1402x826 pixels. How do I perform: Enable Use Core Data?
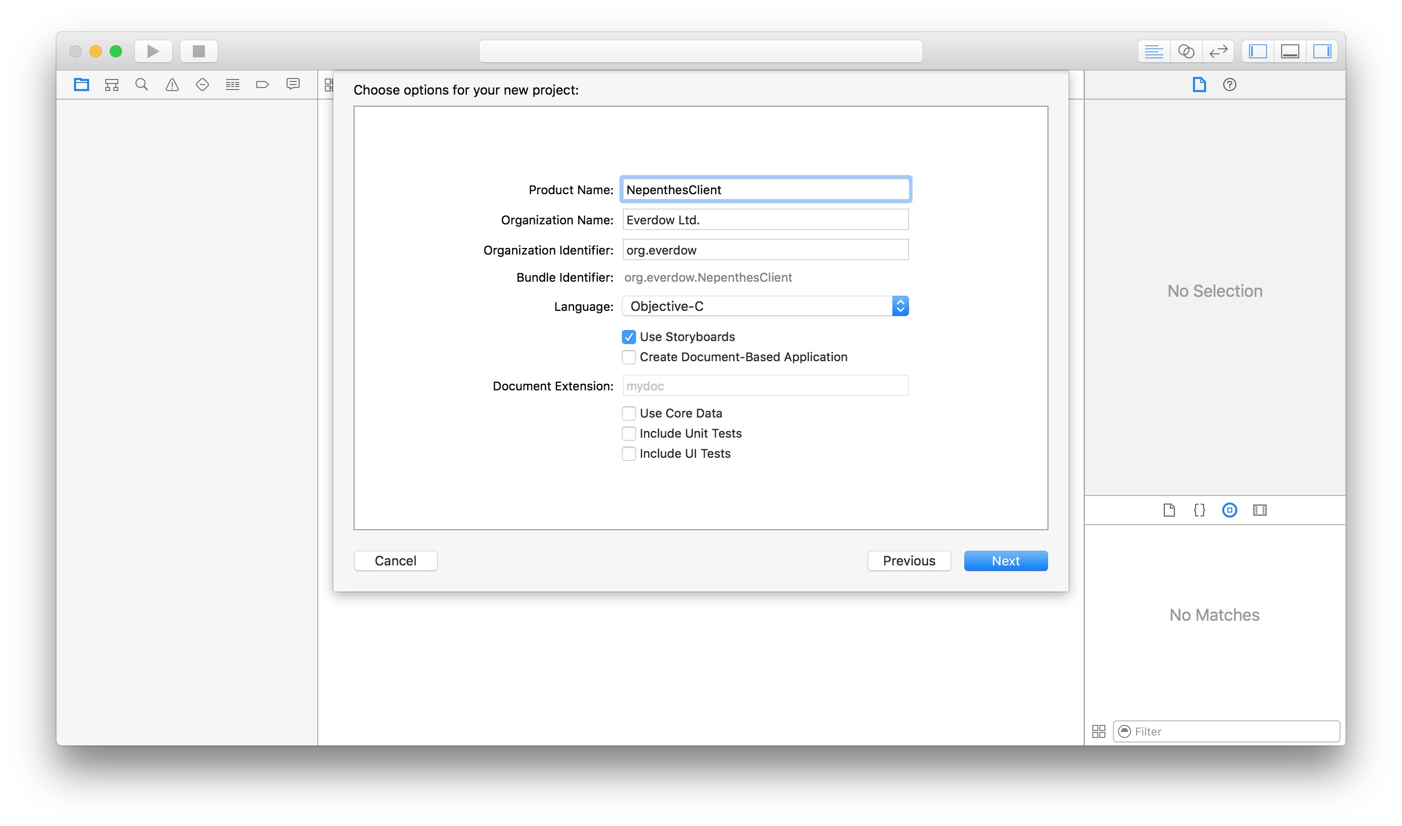629,414
